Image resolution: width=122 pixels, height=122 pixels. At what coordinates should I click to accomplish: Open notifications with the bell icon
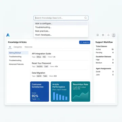[108, 35]
